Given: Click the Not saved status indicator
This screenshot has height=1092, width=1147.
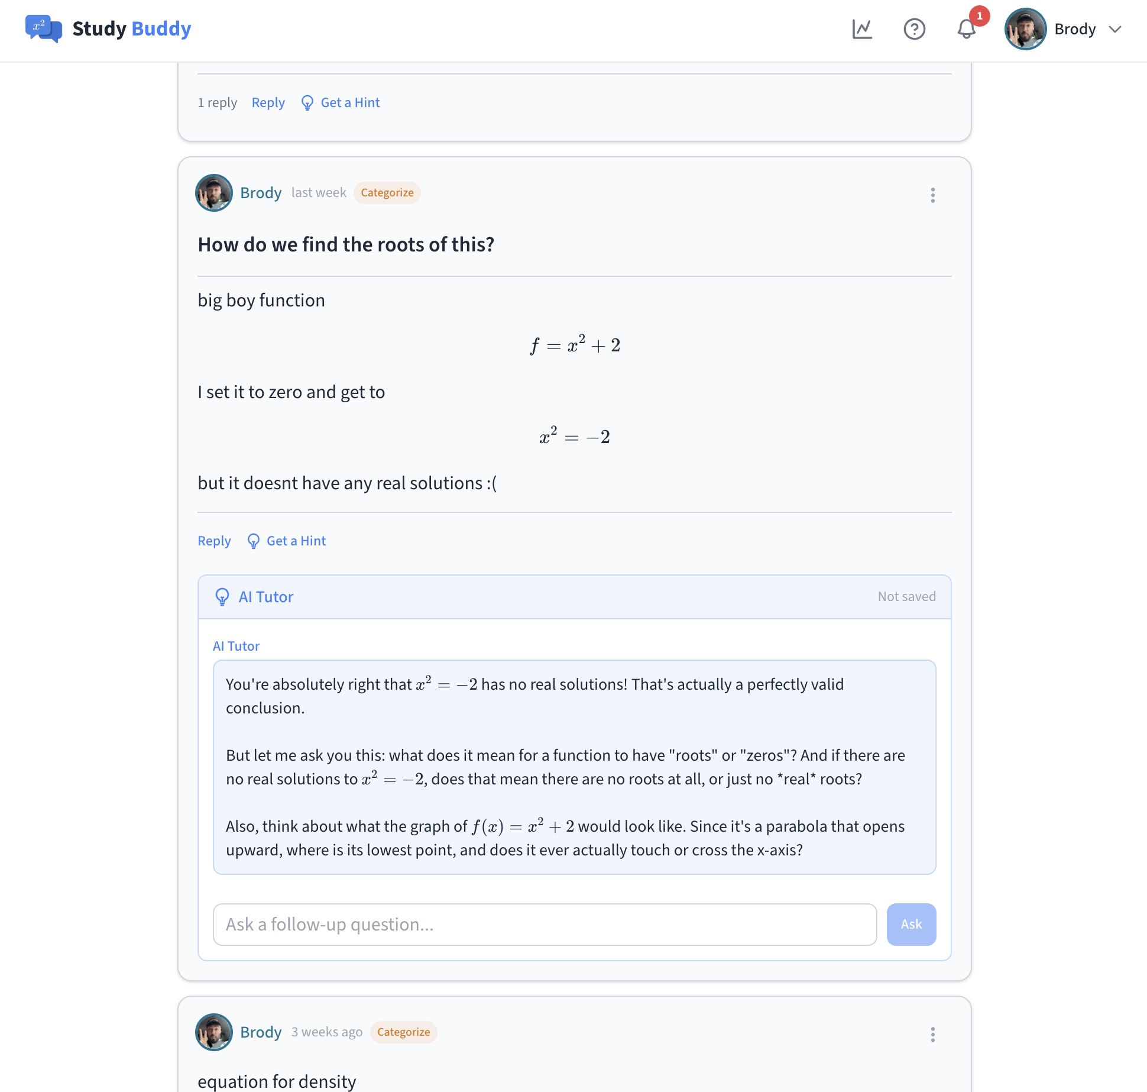Looking at the screenshot, I should [x=906, y=596].
